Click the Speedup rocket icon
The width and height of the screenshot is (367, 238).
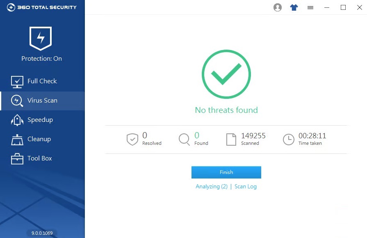(x=17, y=120)
